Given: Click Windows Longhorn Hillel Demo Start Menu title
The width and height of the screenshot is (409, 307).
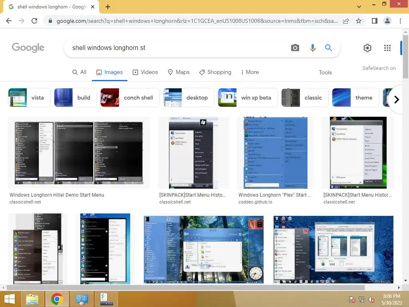Looking at the screenshot, I should (57, 195).
